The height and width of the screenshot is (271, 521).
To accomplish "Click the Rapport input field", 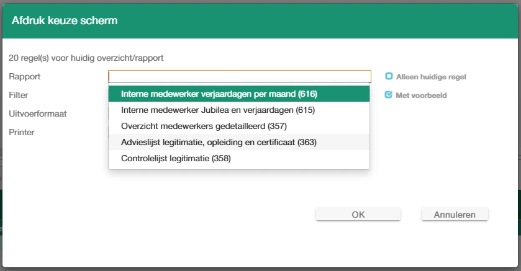I will 239,76.
